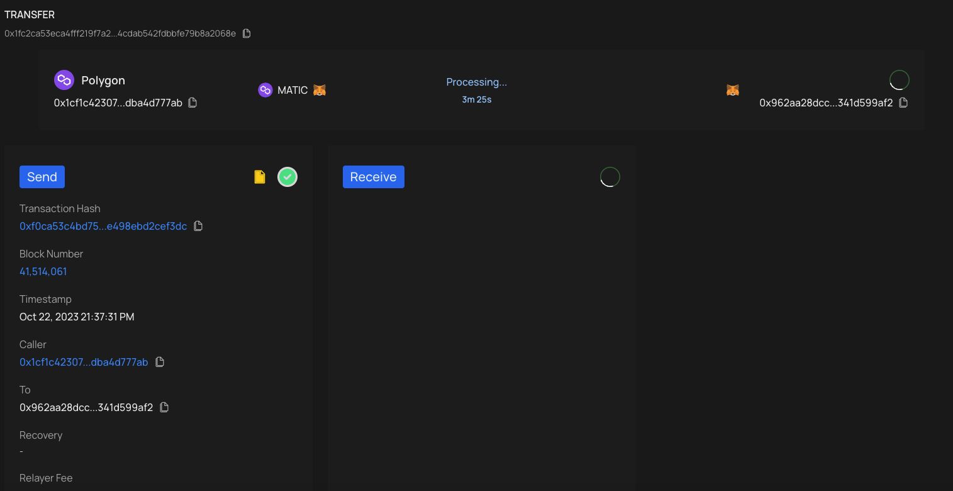The image size is (953, 491).
Task: Click the Receive label button
Action: 374,177
